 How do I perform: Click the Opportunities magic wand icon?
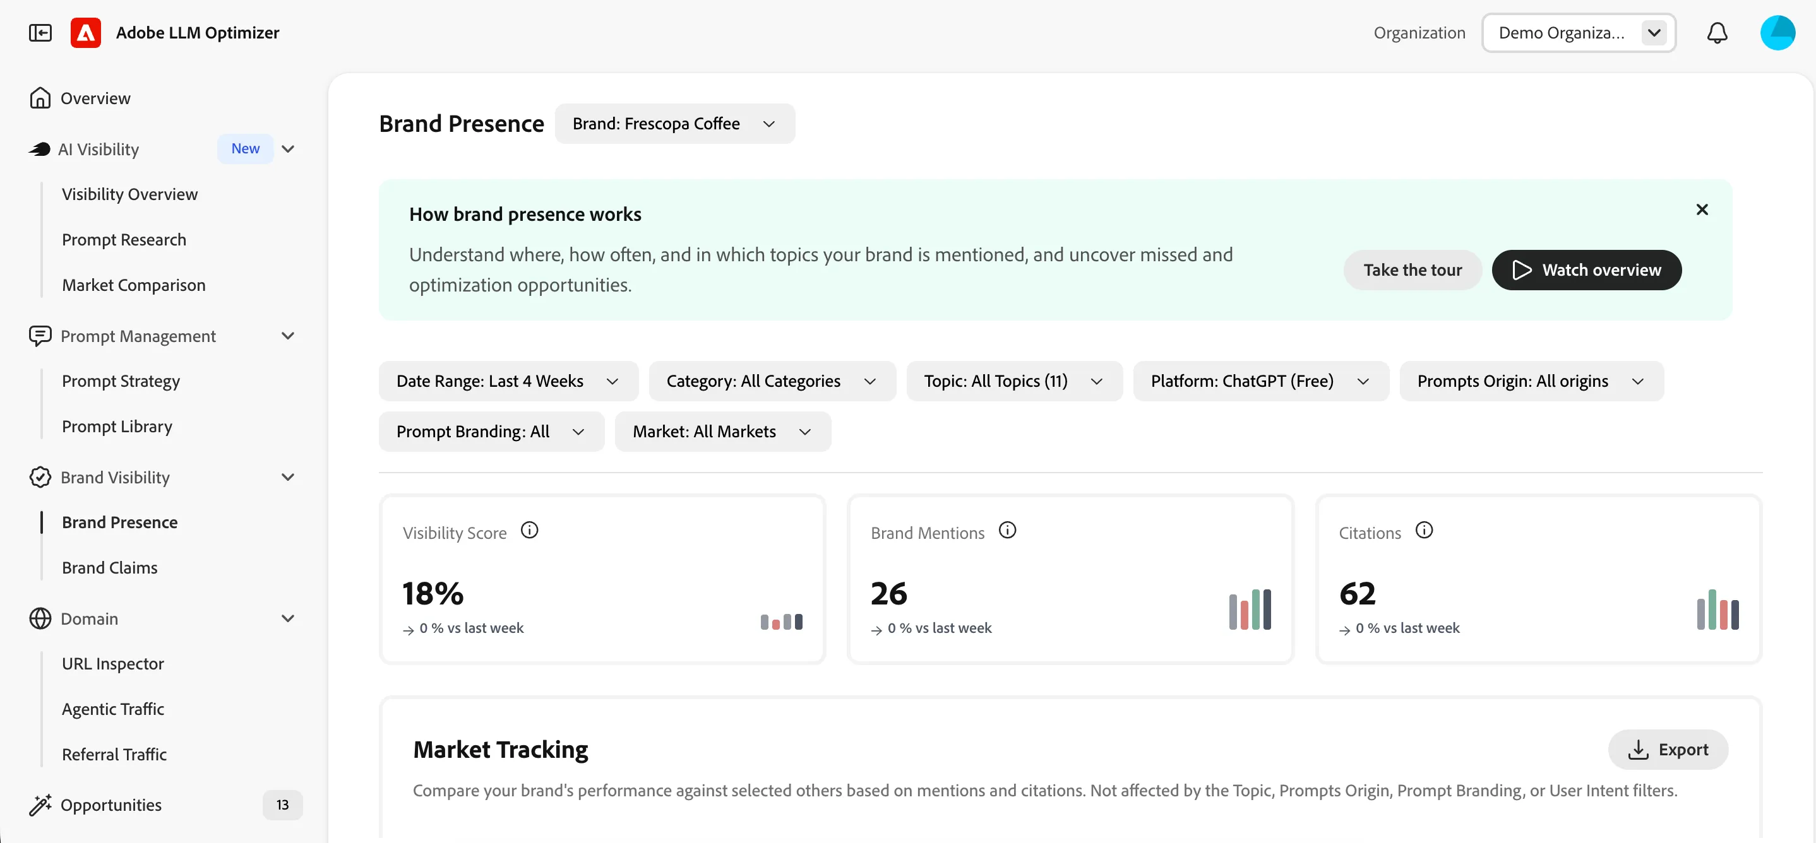[40, 805]
